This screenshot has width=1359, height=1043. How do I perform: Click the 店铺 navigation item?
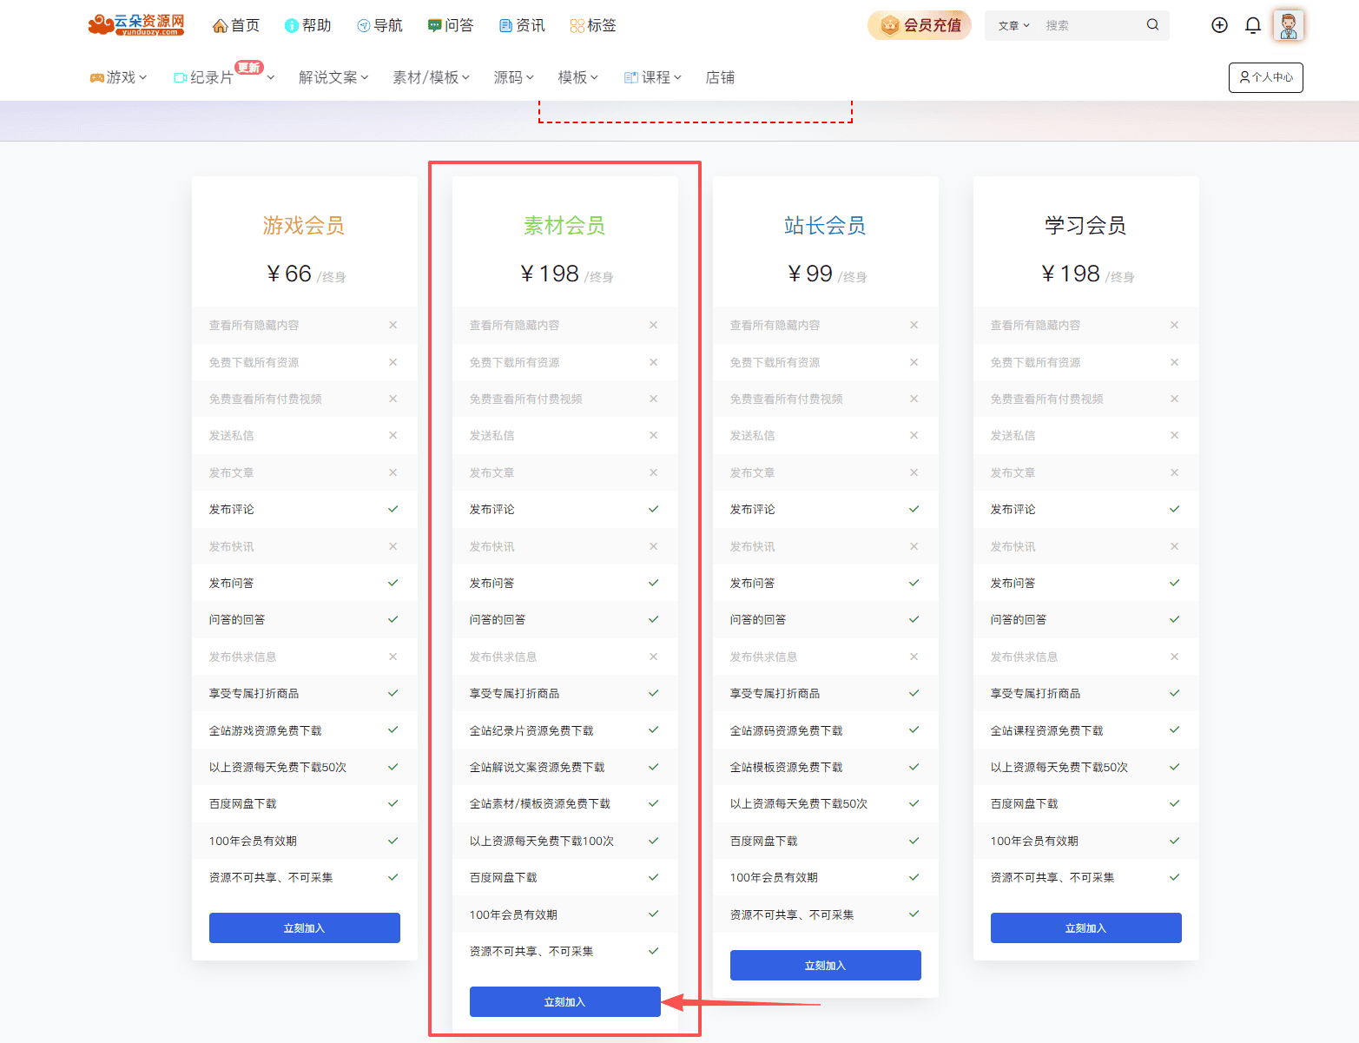point(720,76)
